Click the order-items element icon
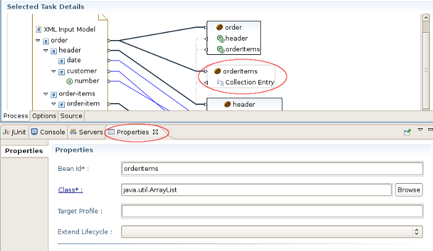 point(54,94)
